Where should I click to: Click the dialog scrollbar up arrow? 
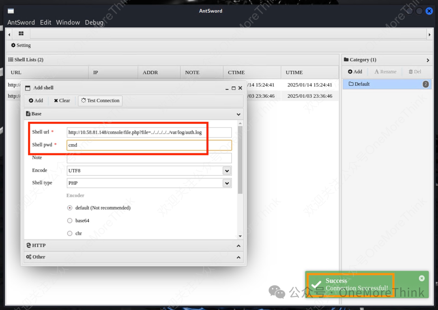pos(240,123)
